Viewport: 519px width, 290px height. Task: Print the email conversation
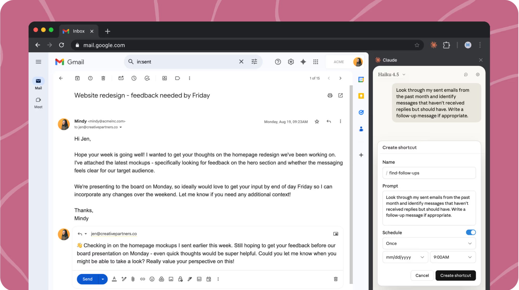330,95
